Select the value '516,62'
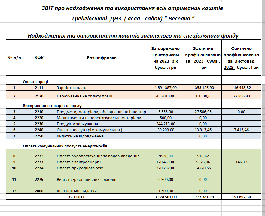265x216 pixels. (203, 154)
